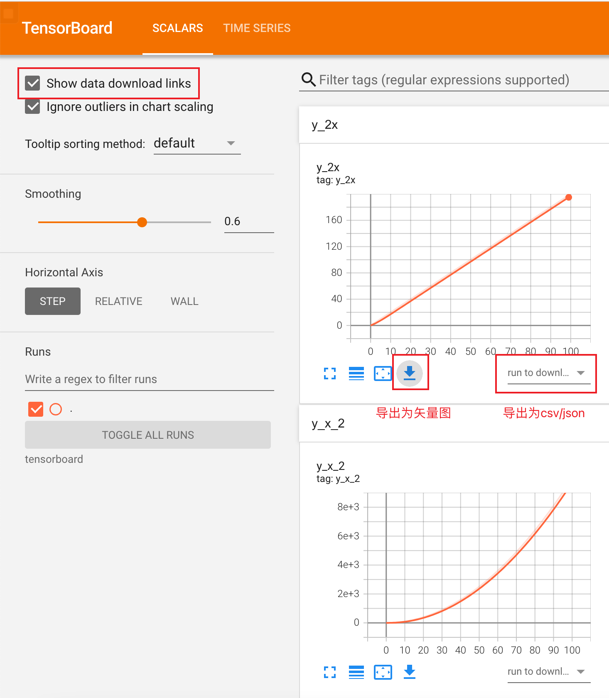This screenshot has width=609, height=698.
Task: Select STEP horizontal axis
Action: (53, 301)
